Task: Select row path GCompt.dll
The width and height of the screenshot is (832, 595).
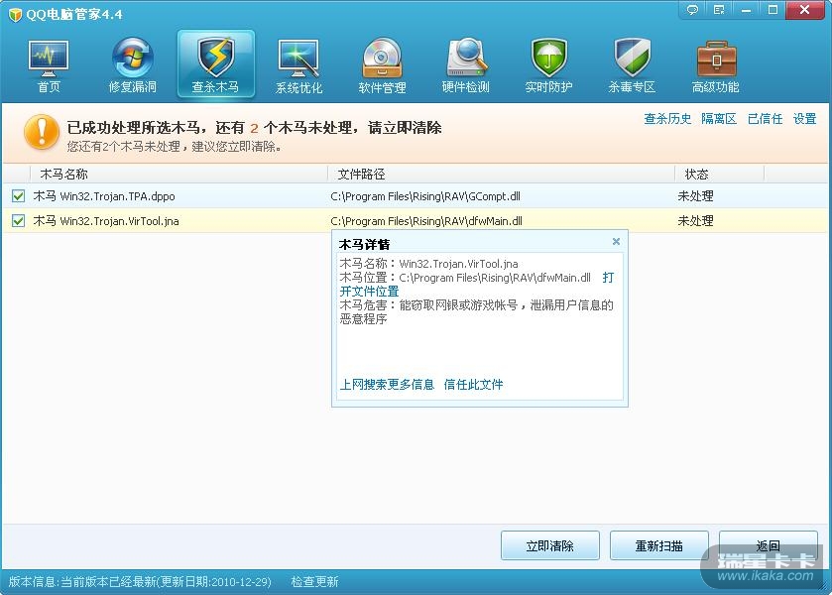Action: pos(425,196)
